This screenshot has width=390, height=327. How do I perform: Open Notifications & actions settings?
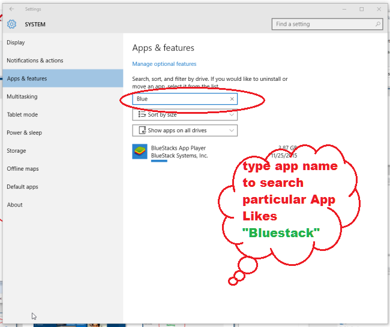[62, 60]
